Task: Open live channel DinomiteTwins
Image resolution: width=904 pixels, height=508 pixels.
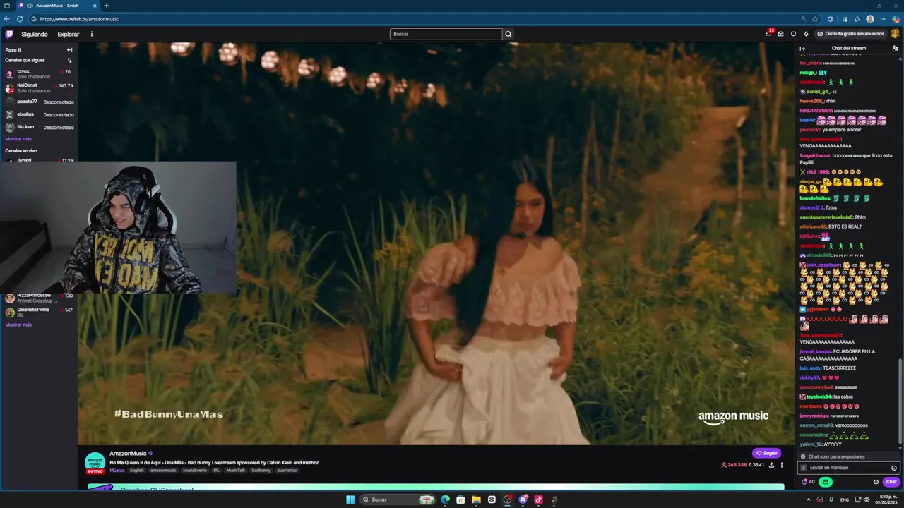Action: 39,312
